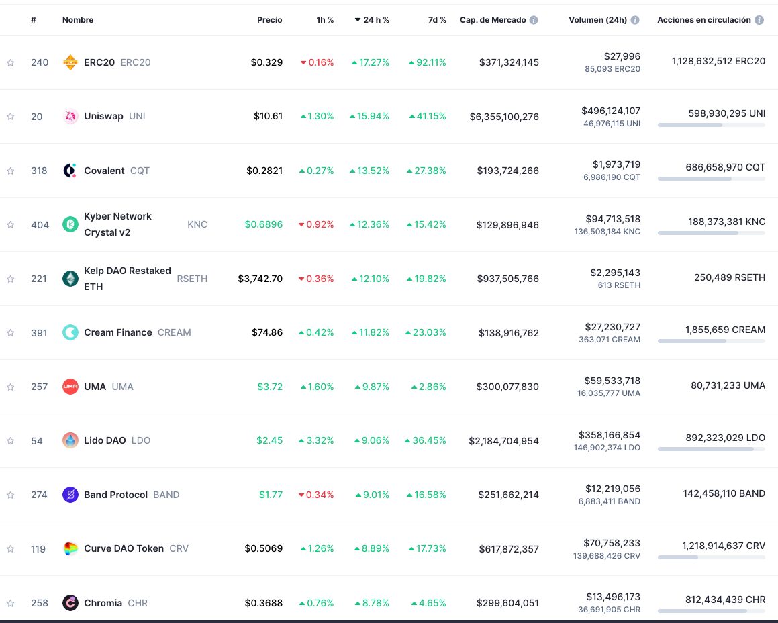Sort by Volumen (24h) column header
This screenshot has width=778, height=623.
(598, 20)
